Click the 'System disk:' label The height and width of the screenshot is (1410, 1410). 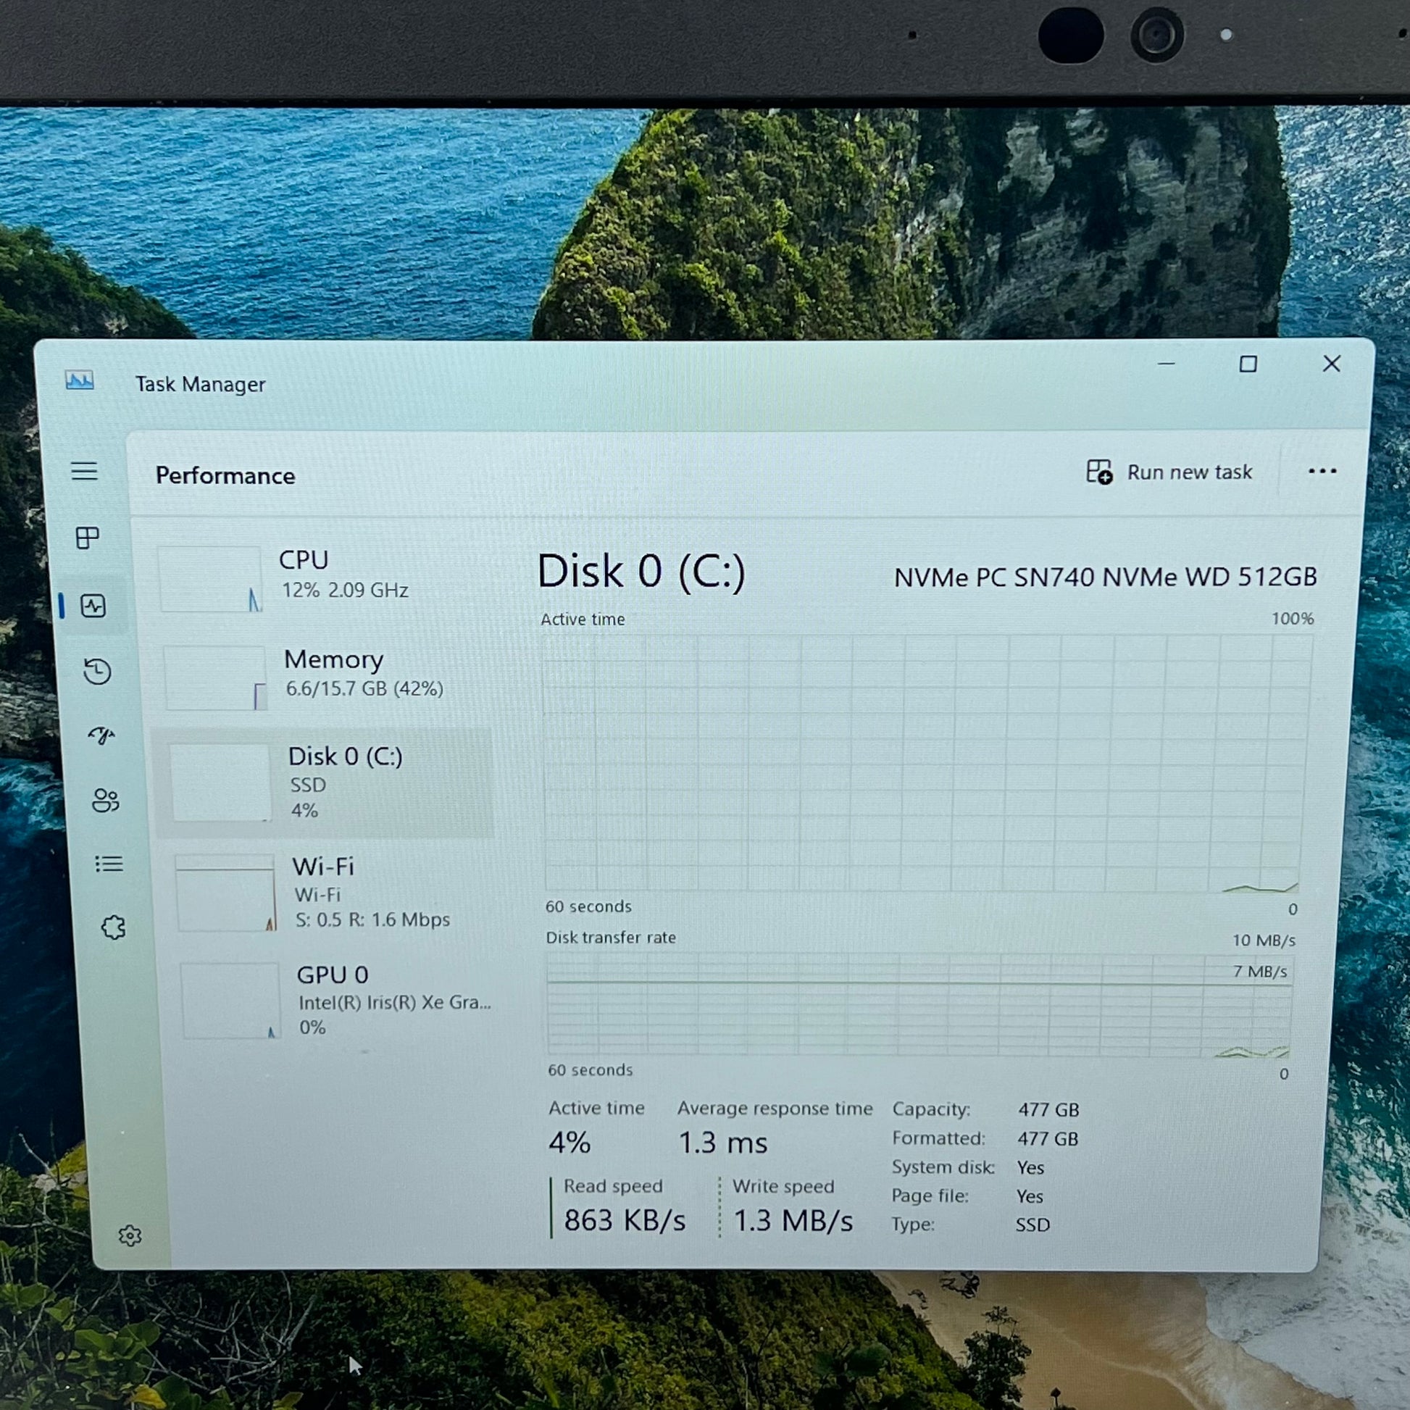coord(943,1167)
